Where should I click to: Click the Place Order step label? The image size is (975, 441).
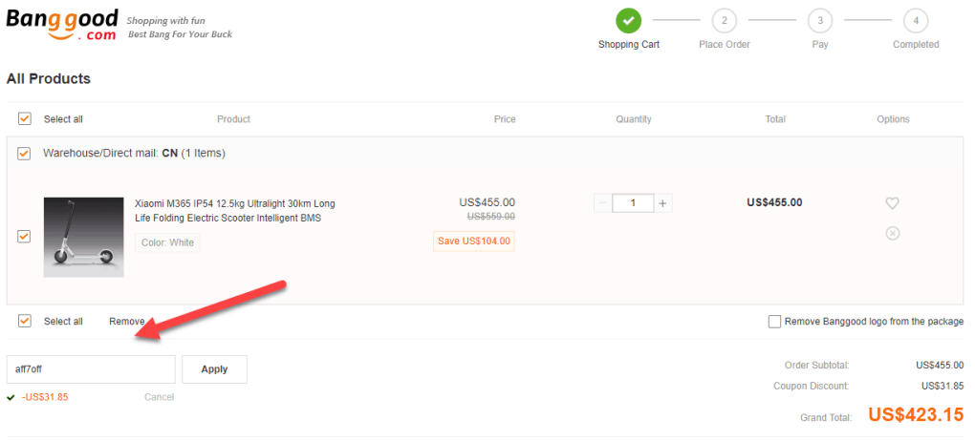(x=725, y=45)
